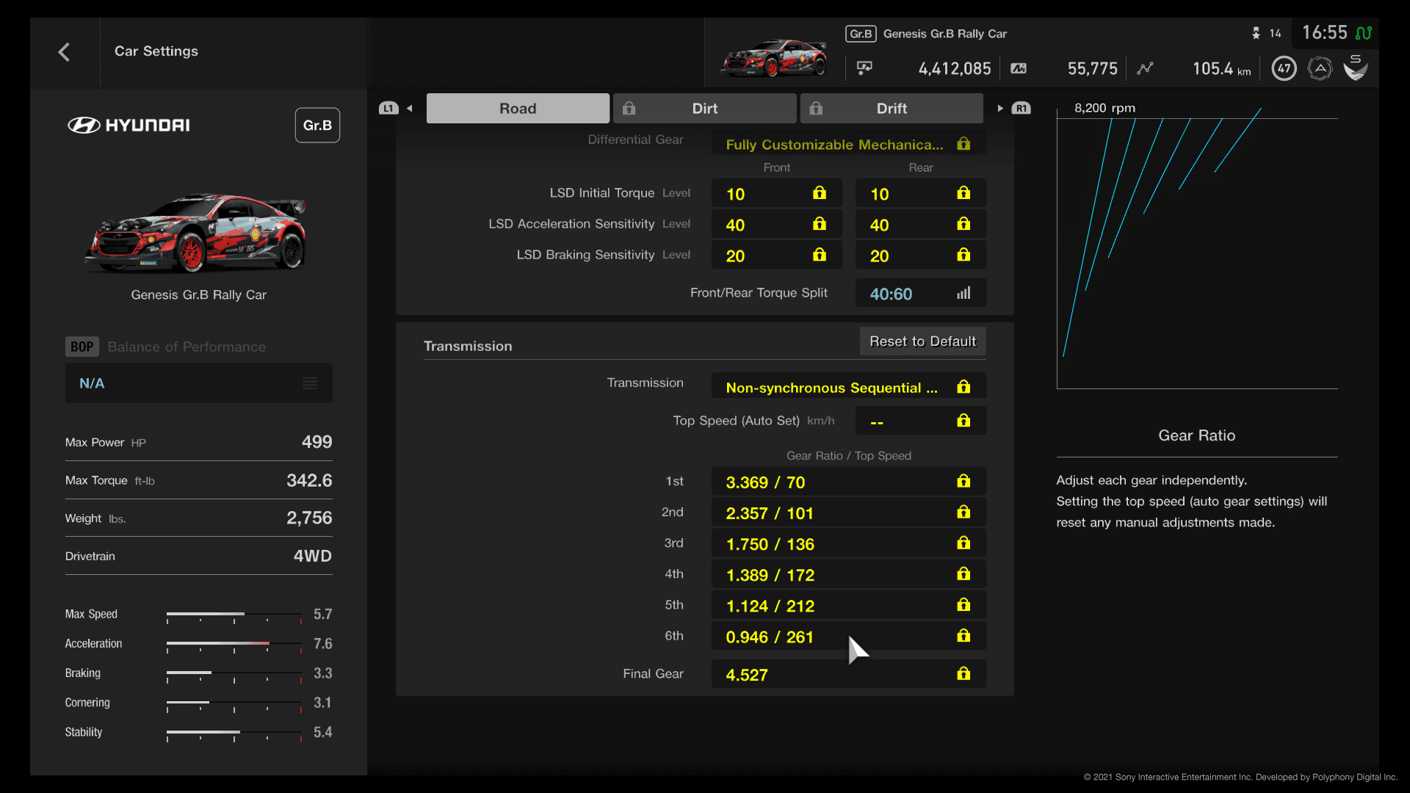Open the Differential Gear type selector
This screenshot has height=793, width=1410.
point(848,145)
